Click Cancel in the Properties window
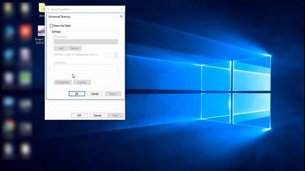The width and height of the screenshot is (305, 171). [x=97, y=115]
